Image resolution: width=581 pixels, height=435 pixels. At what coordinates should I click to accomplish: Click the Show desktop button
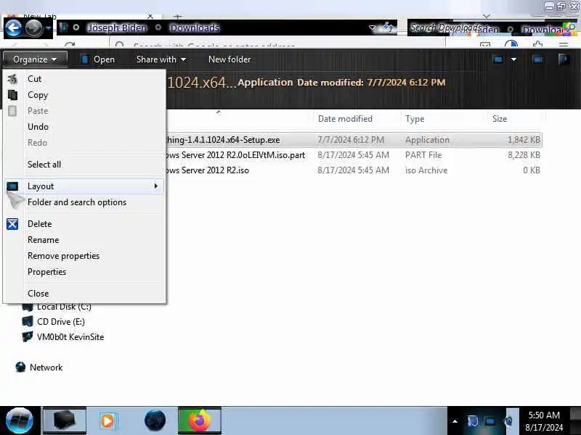click(575, 420)
